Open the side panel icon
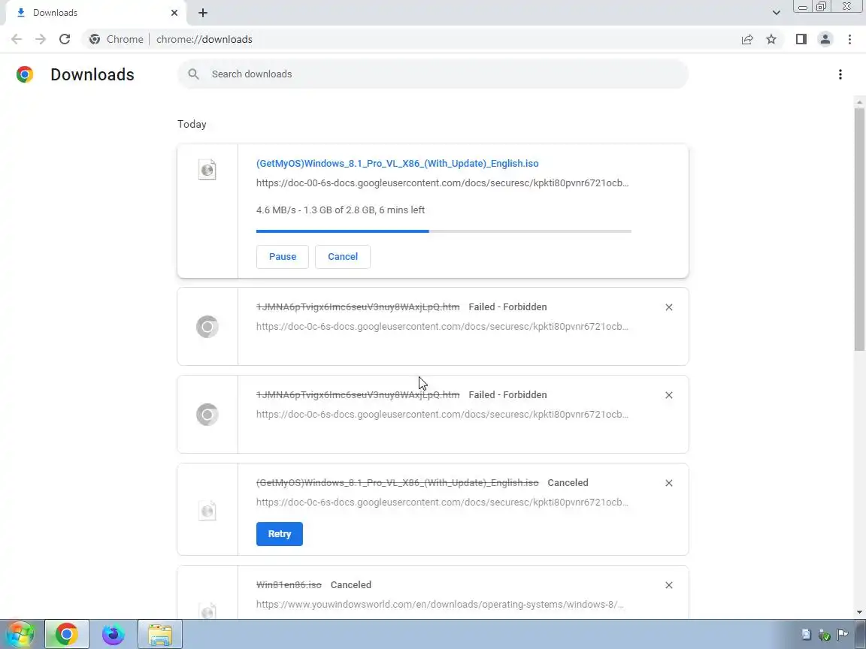Screen dimensions: 866x649 point(801,39)
